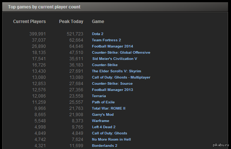Viewport: 231px width, 149px height.
Task: Open the Path of Exile link
Action: click(x=103, y=102)
